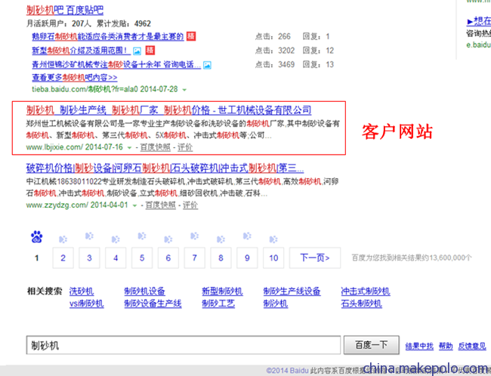
Task: Click the search box containing 制砂机
Action: pos(184,345)
